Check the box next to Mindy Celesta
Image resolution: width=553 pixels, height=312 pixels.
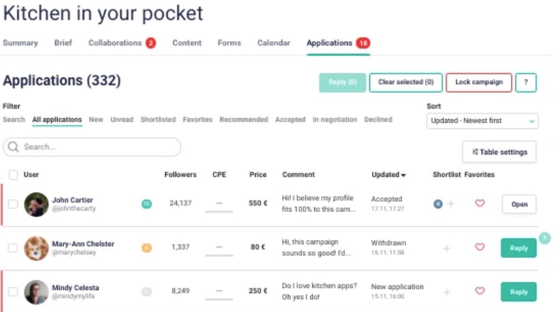click(13, 292)
